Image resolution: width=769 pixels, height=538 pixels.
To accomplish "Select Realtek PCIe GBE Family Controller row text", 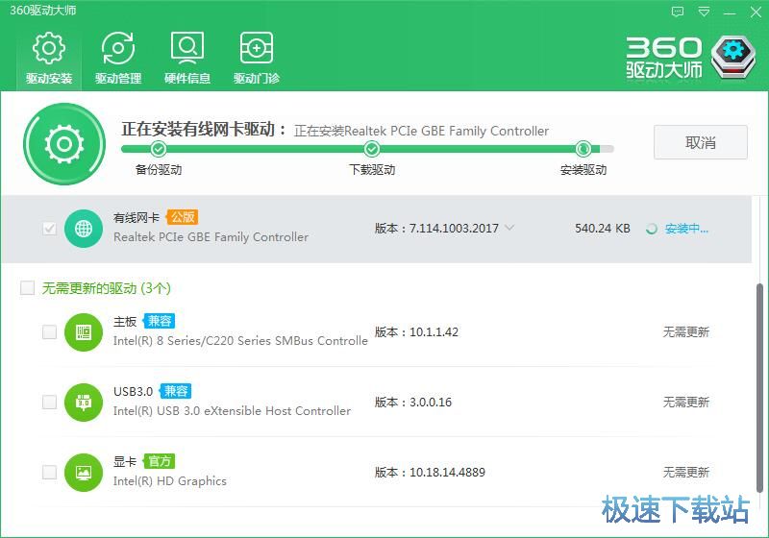I will [211, 237].
